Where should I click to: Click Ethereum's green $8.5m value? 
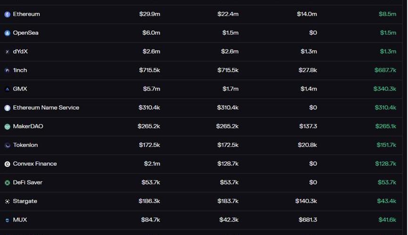click(x=387, y=14)
